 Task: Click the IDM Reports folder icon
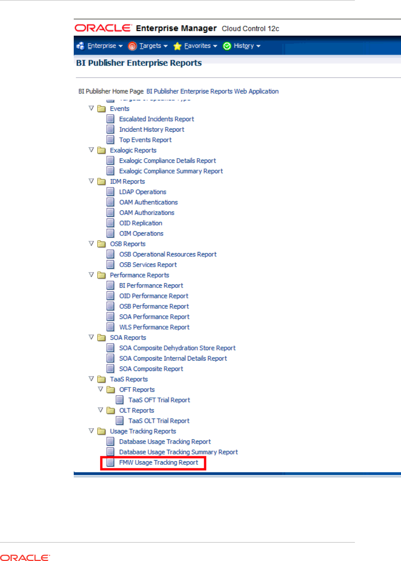tap(101, 181)
